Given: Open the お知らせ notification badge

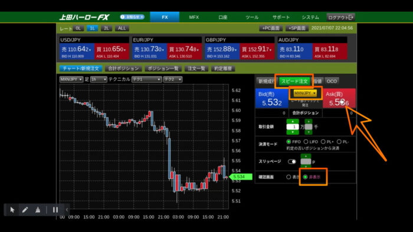Looking at the screenshot, I should coord(132,17).
